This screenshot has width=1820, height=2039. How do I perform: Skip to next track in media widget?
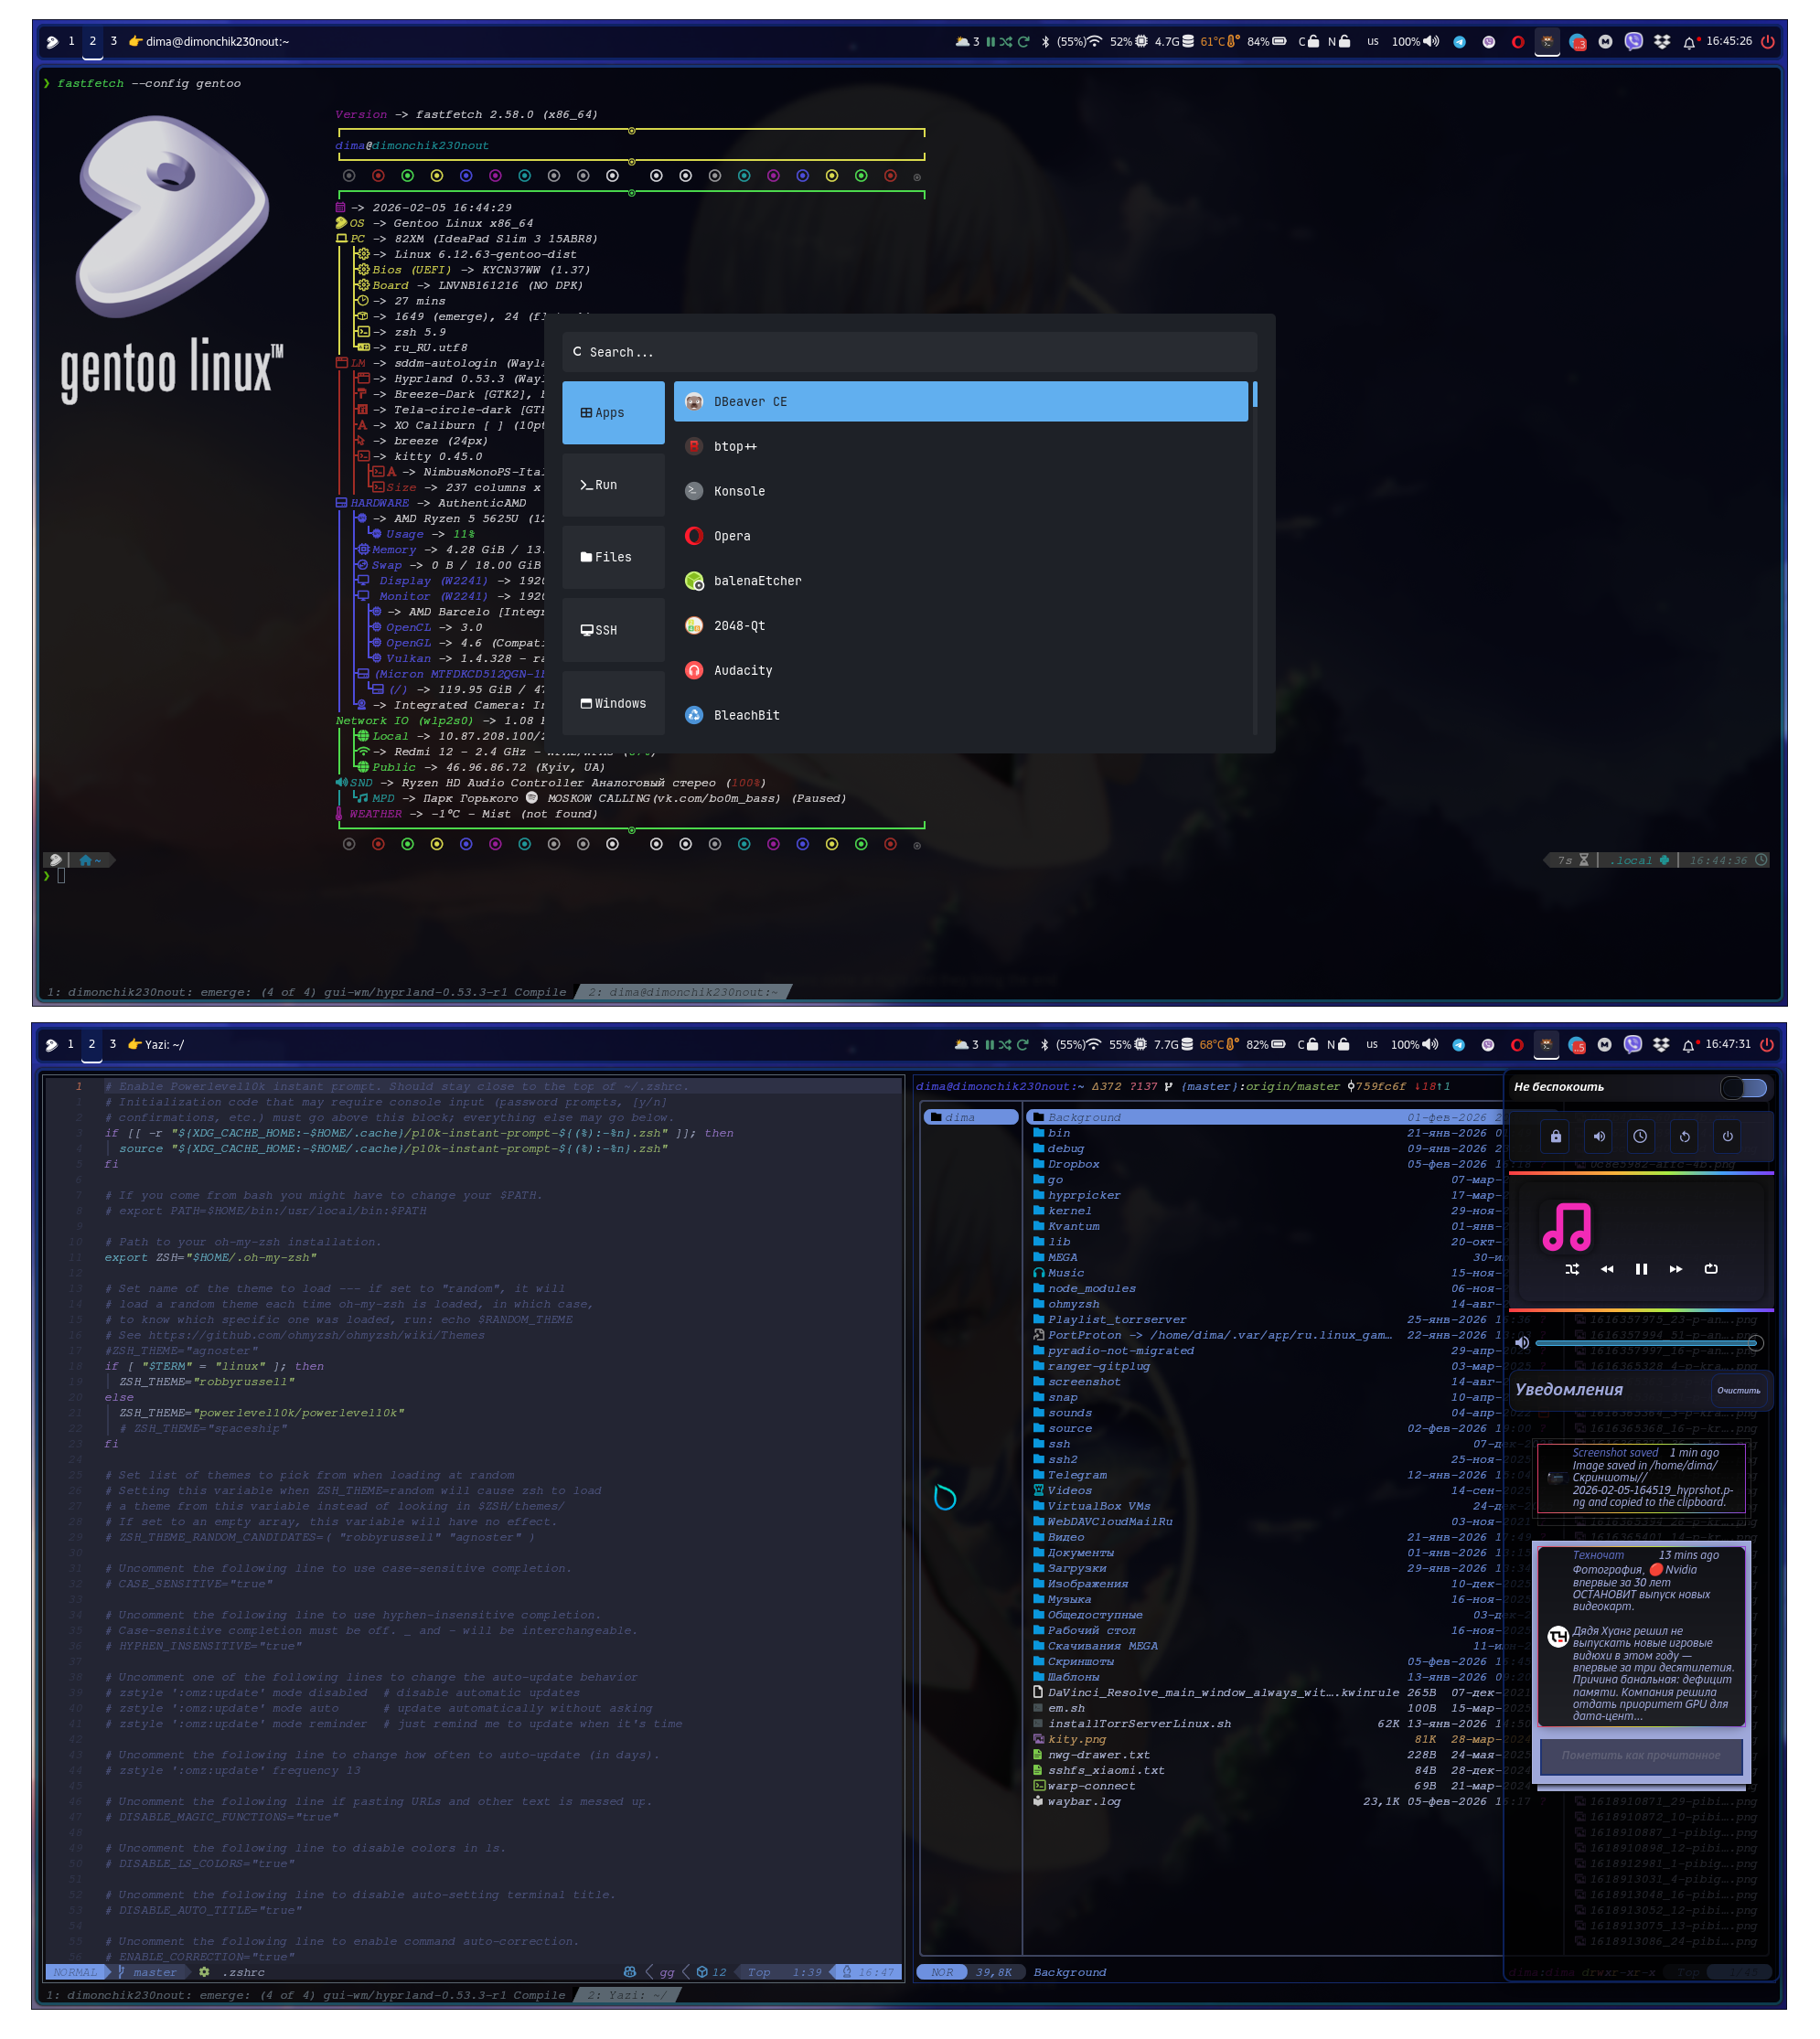click(1676, 1269)
